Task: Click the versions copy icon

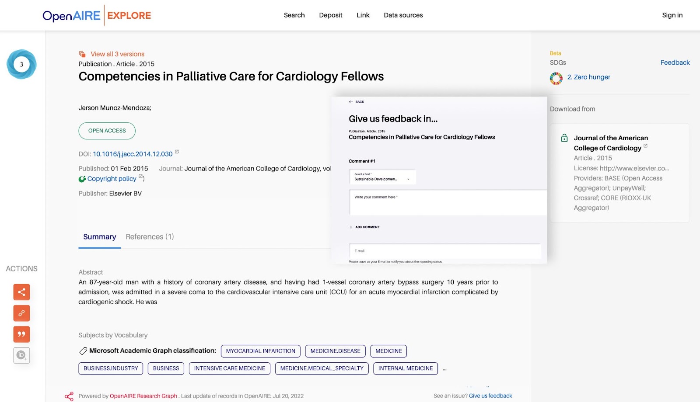Action: pyautogui.click(x=82, y=54)
